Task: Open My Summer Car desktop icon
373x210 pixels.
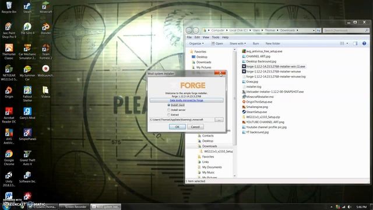Action: (x=27, y=72)
